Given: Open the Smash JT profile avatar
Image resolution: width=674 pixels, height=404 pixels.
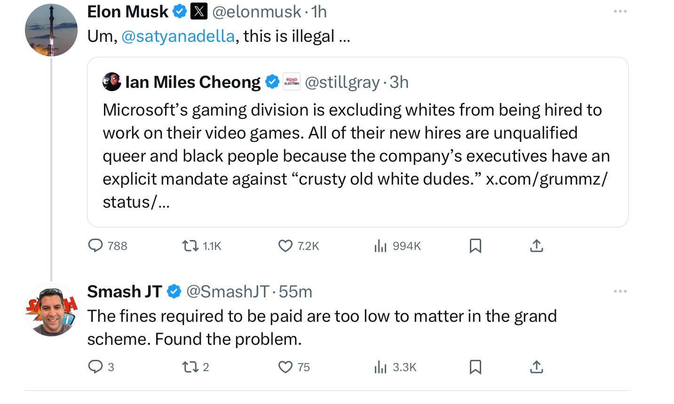Looking at the screenshot, I should [x=51, y=310].
